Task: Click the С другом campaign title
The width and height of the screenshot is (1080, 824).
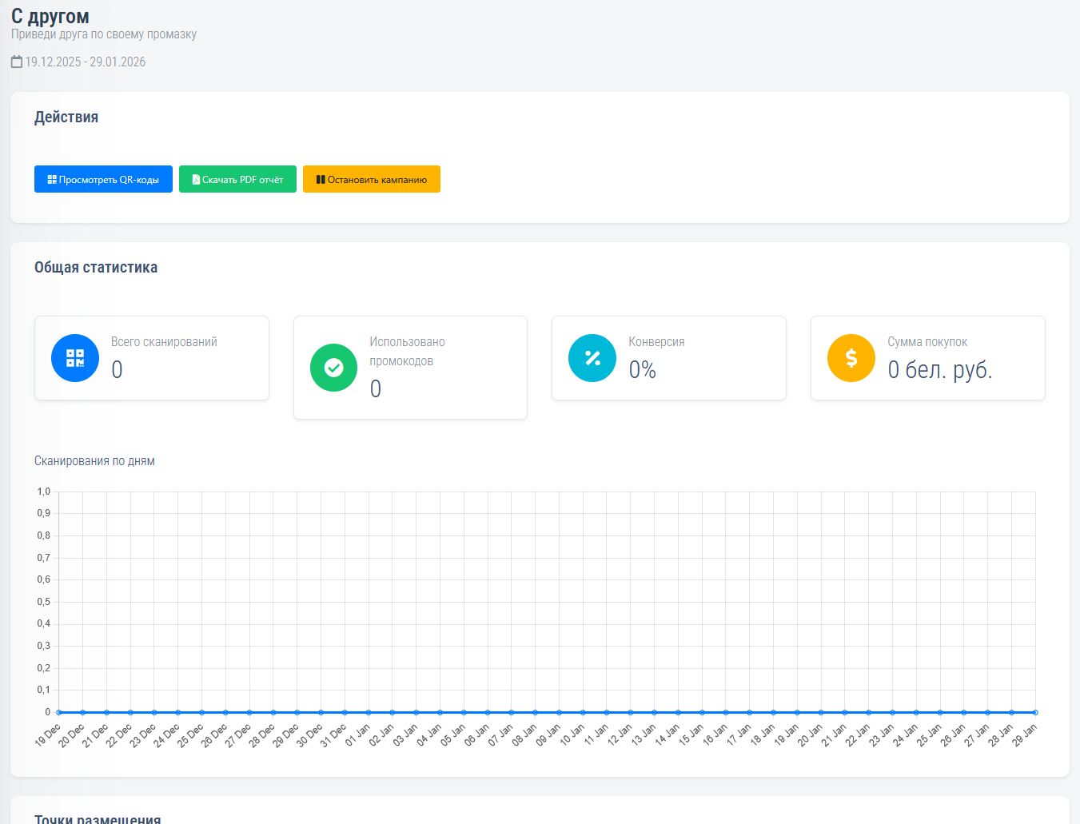Action: [50, 16]
